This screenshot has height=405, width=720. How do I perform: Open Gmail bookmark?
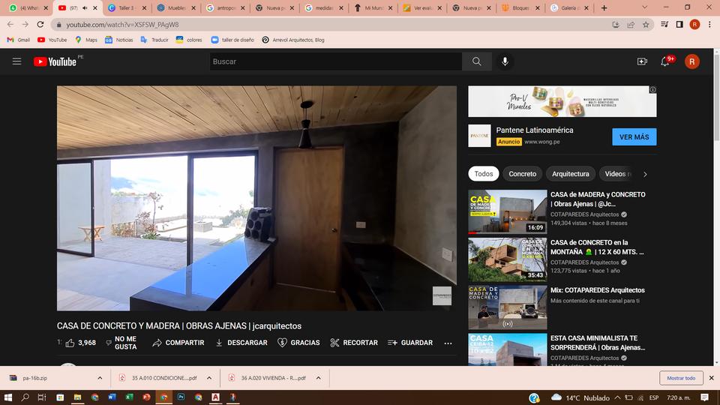(18, 40)
